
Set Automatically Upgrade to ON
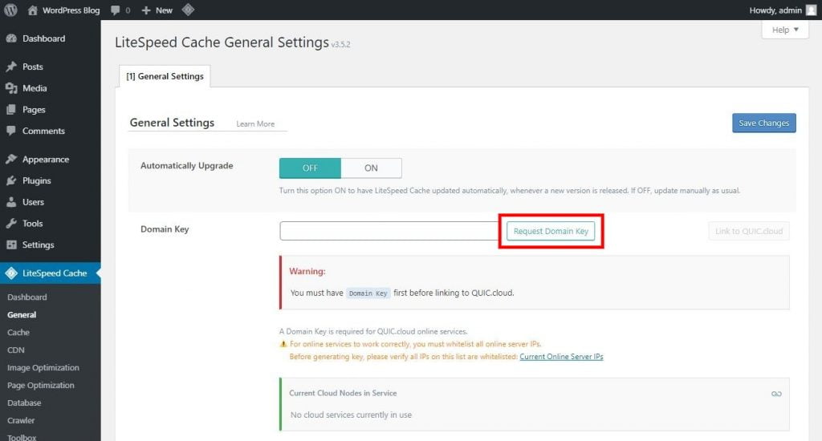pyautogui.click(x=371, y=168)
